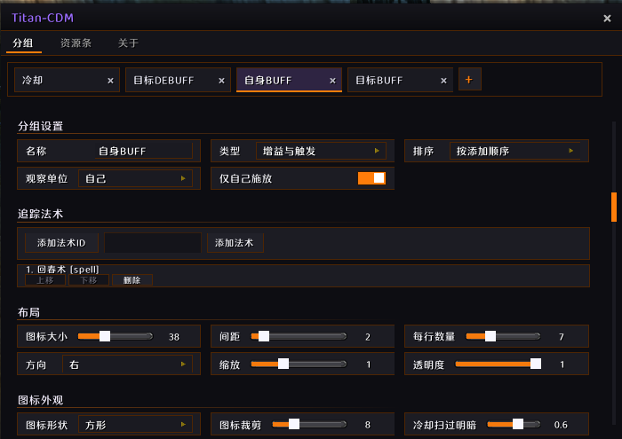Close the Titan-CDM window
The height and width of the screenshot is (439, 622).
(607, 19)
